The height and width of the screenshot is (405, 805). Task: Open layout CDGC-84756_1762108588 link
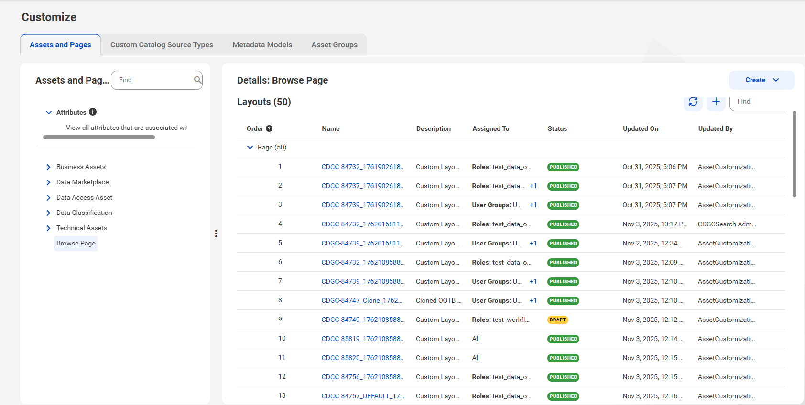click(x=363, y=377)
